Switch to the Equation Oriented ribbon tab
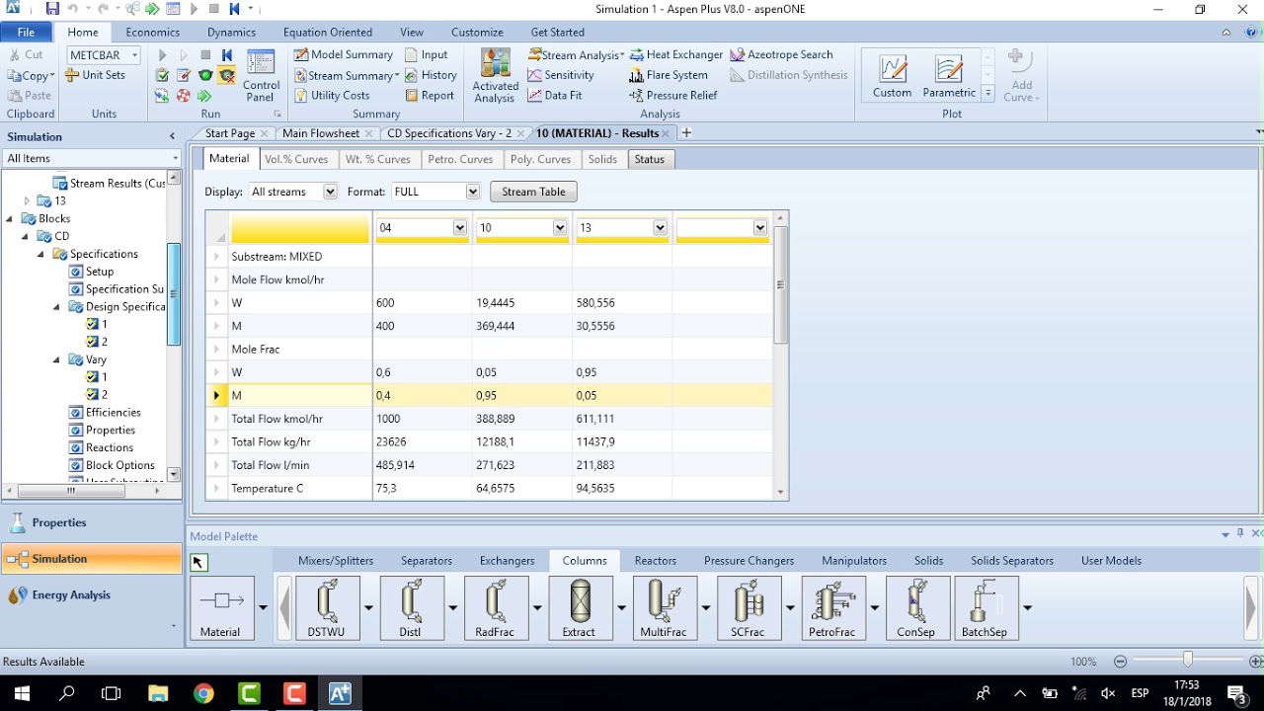The height and width of the screenshot is (711, 1264). tap(328, 33)
